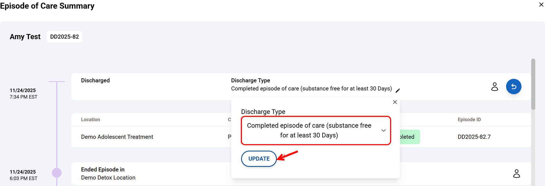Click the vertical scrollbar on the right

click(533, 84)
